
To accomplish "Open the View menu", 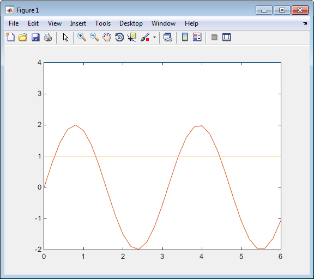I will pos(55,23).
